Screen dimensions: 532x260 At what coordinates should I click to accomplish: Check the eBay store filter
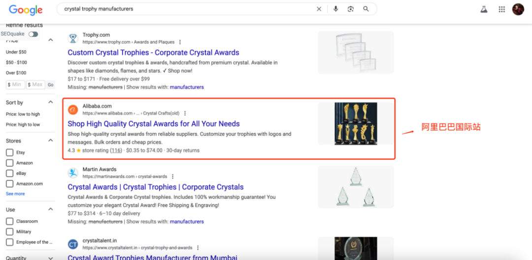10,173
